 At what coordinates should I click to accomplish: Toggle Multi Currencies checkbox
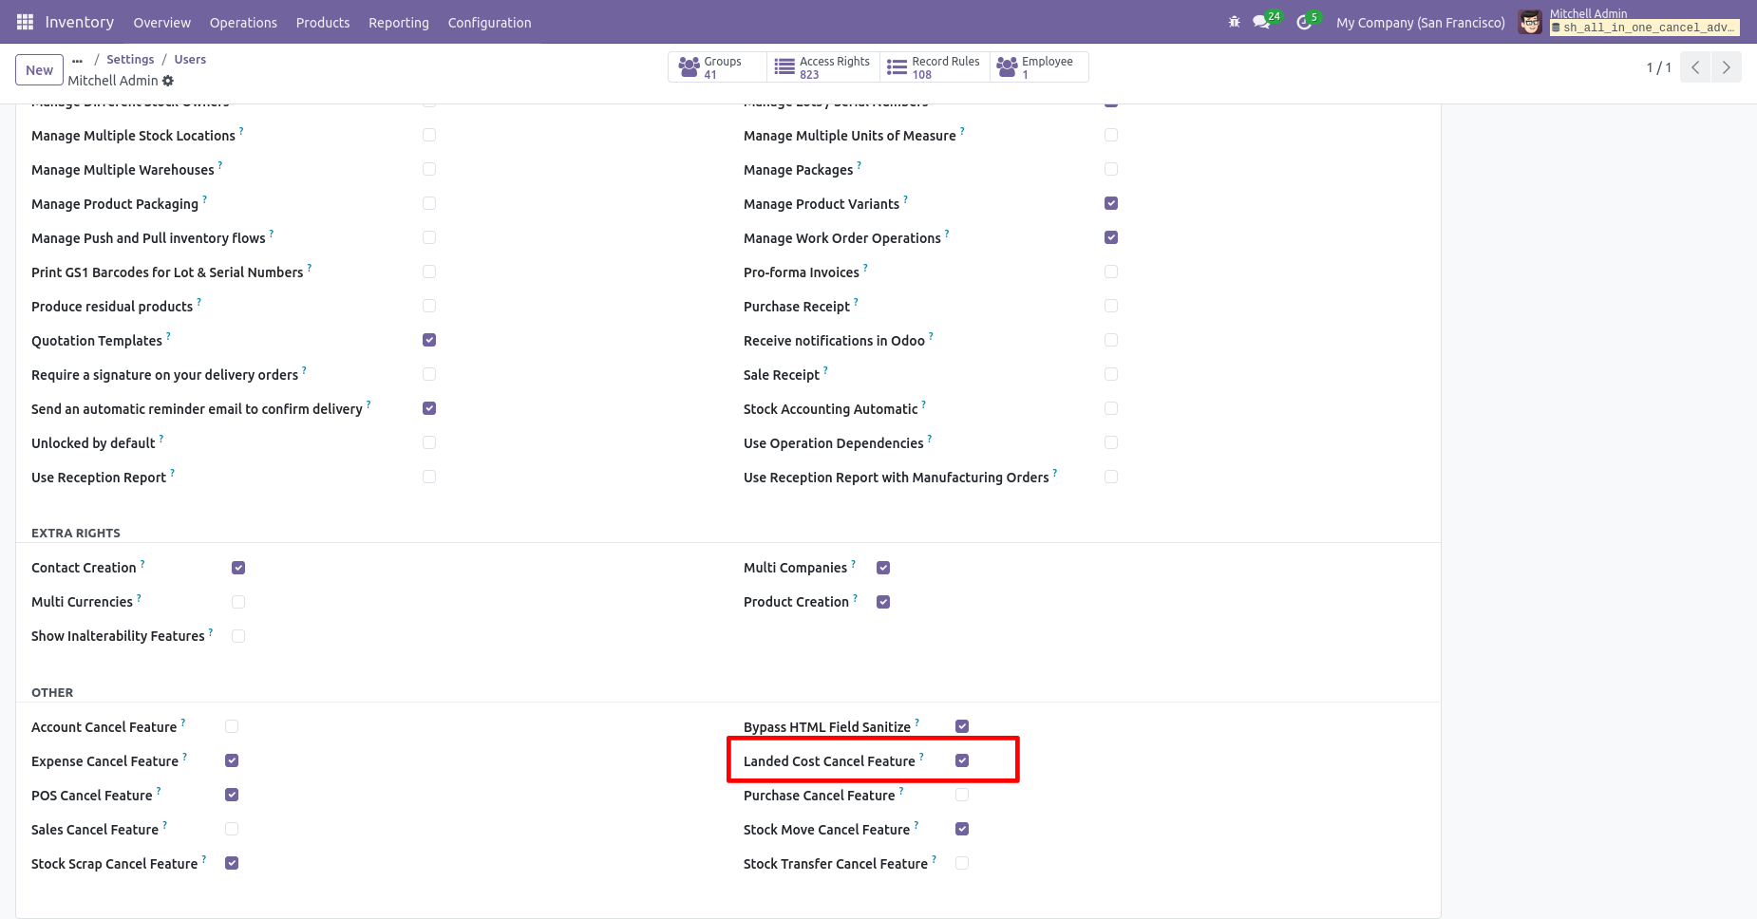238,602
